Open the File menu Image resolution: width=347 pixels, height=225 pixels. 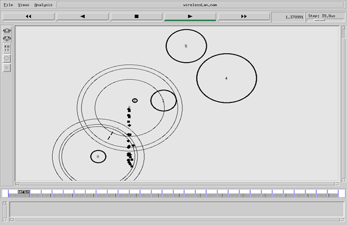click(8, 5)
